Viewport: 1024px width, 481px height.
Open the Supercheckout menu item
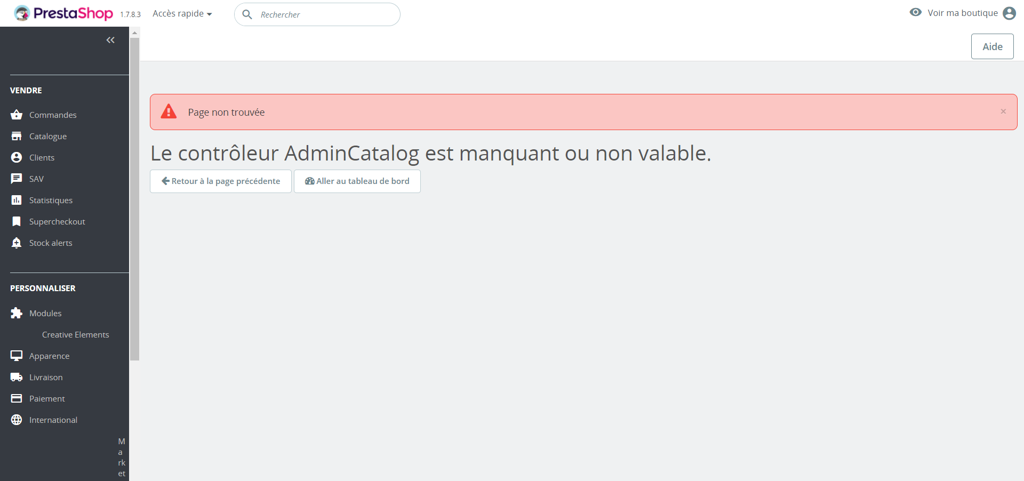57,221
